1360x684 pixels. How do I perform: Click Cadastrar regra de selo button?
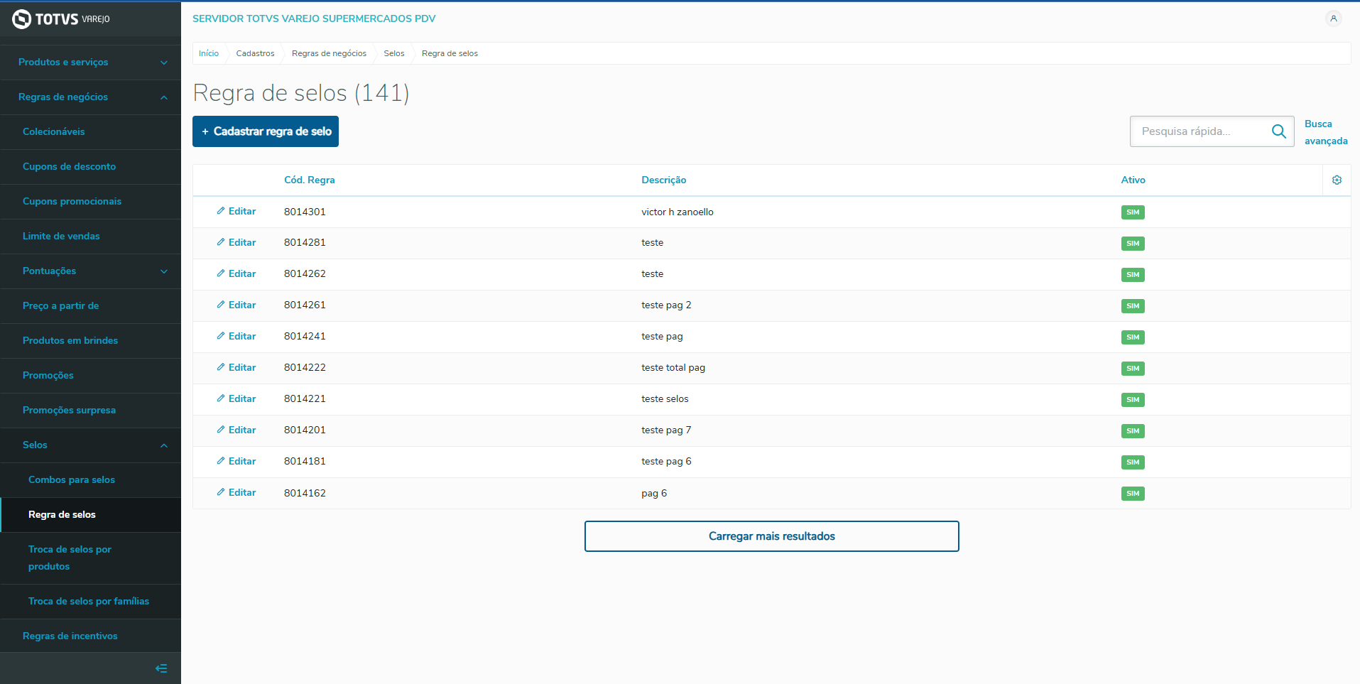coord(266,131)
